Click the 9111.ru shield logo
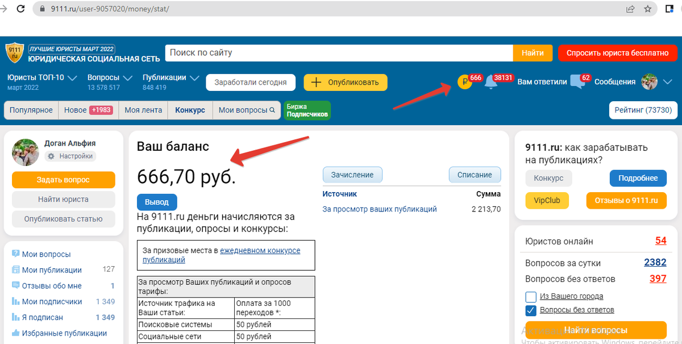 [x=14, y=53]
